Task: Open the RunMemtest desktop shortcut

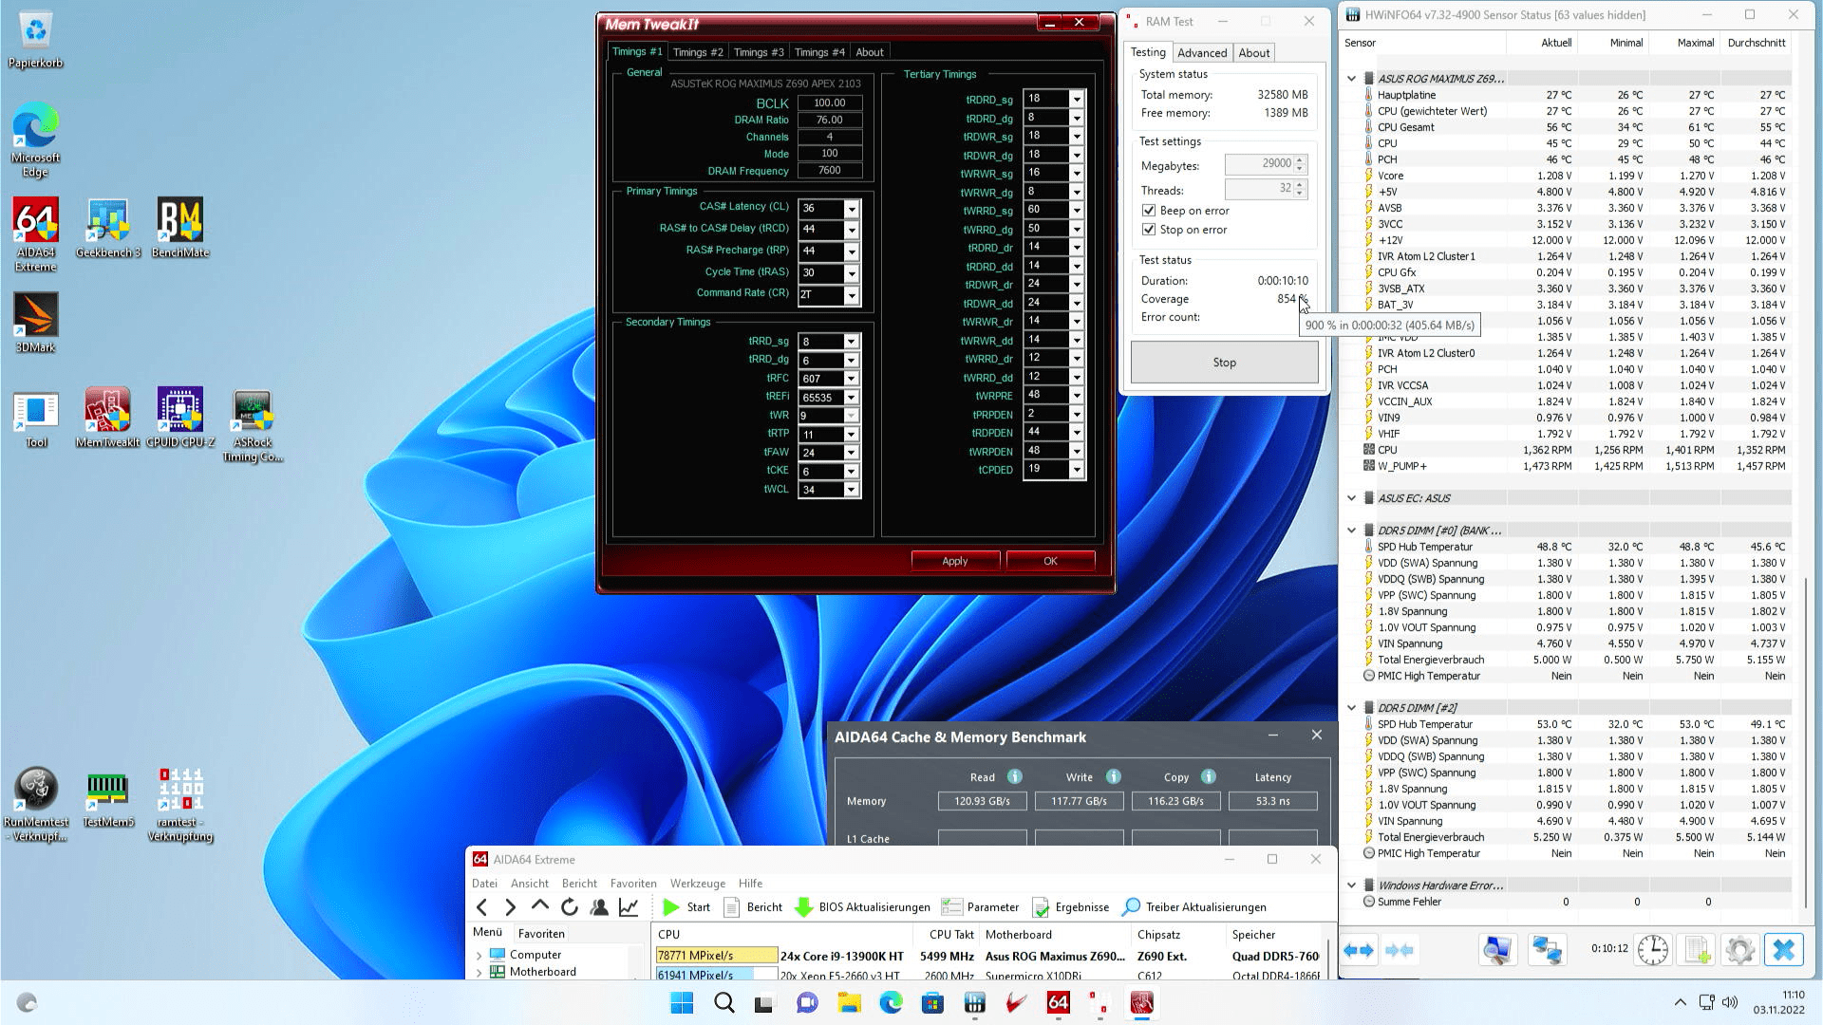Action: [x=36, y=804]
